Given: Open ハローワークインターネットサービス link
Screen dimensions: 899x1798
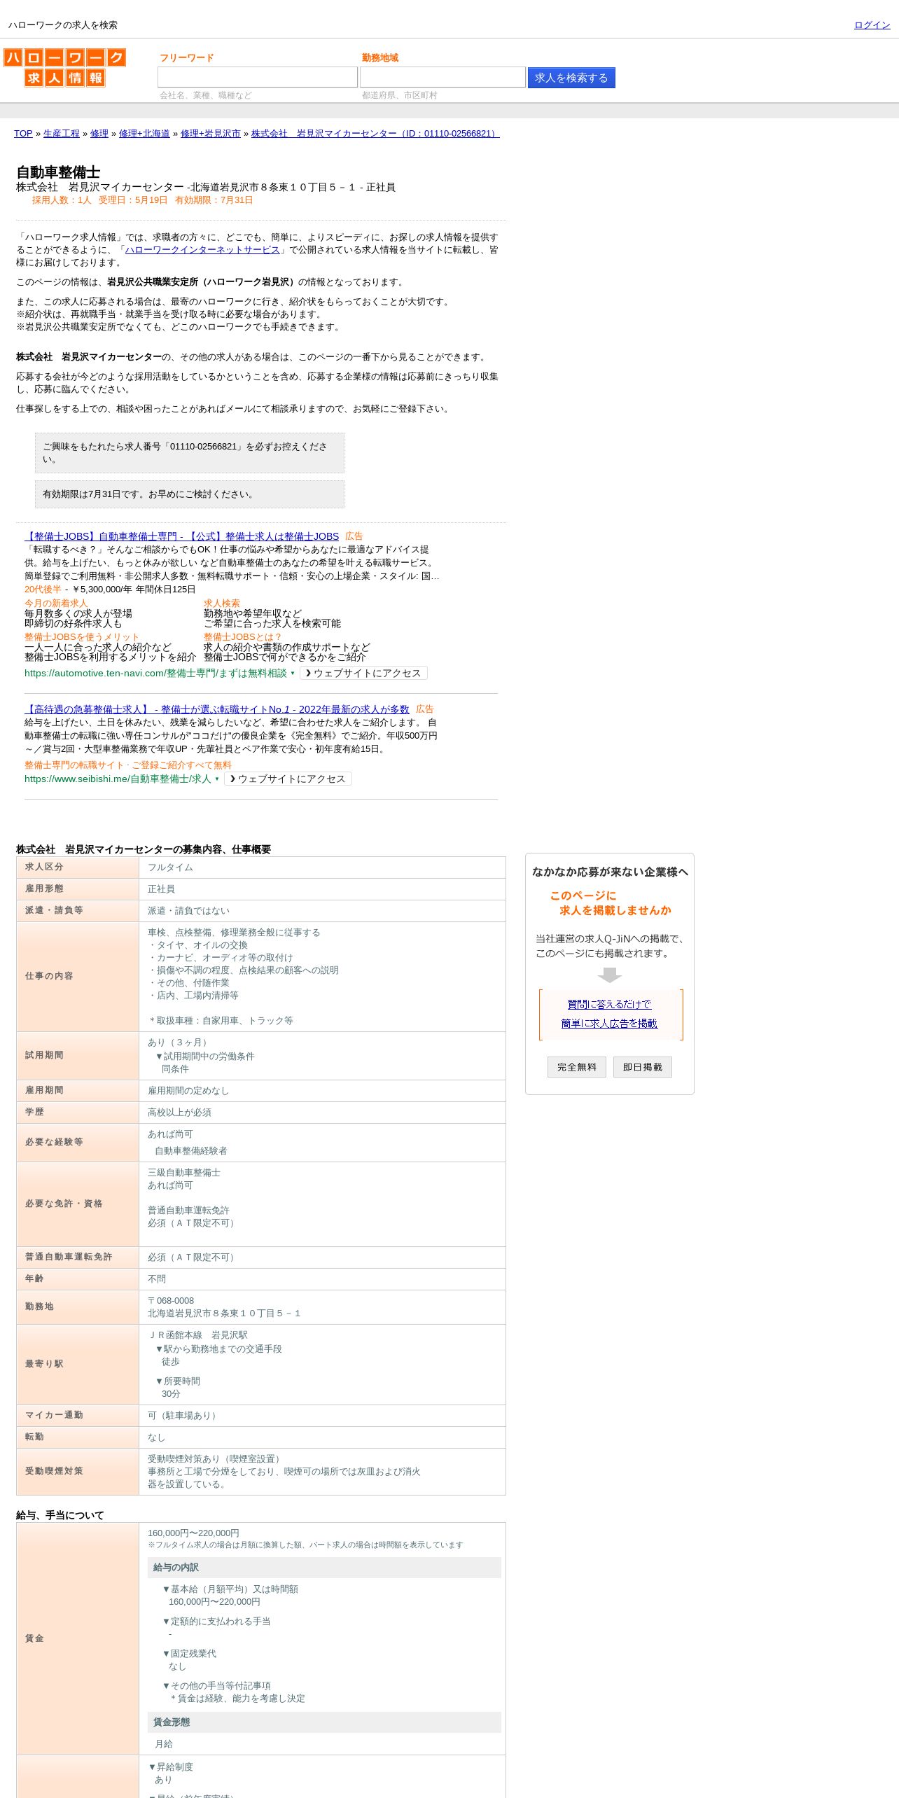Looking at the screenshot, I should (202, 250).
